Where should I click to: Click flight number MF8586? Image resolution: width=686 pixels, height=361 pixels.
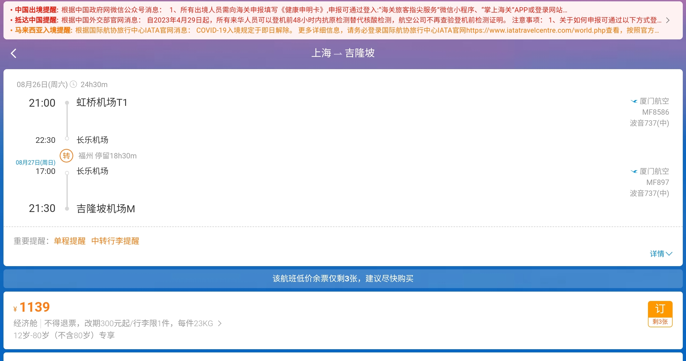pos(655,112)
